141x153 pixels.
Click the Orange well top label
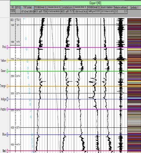3,86
